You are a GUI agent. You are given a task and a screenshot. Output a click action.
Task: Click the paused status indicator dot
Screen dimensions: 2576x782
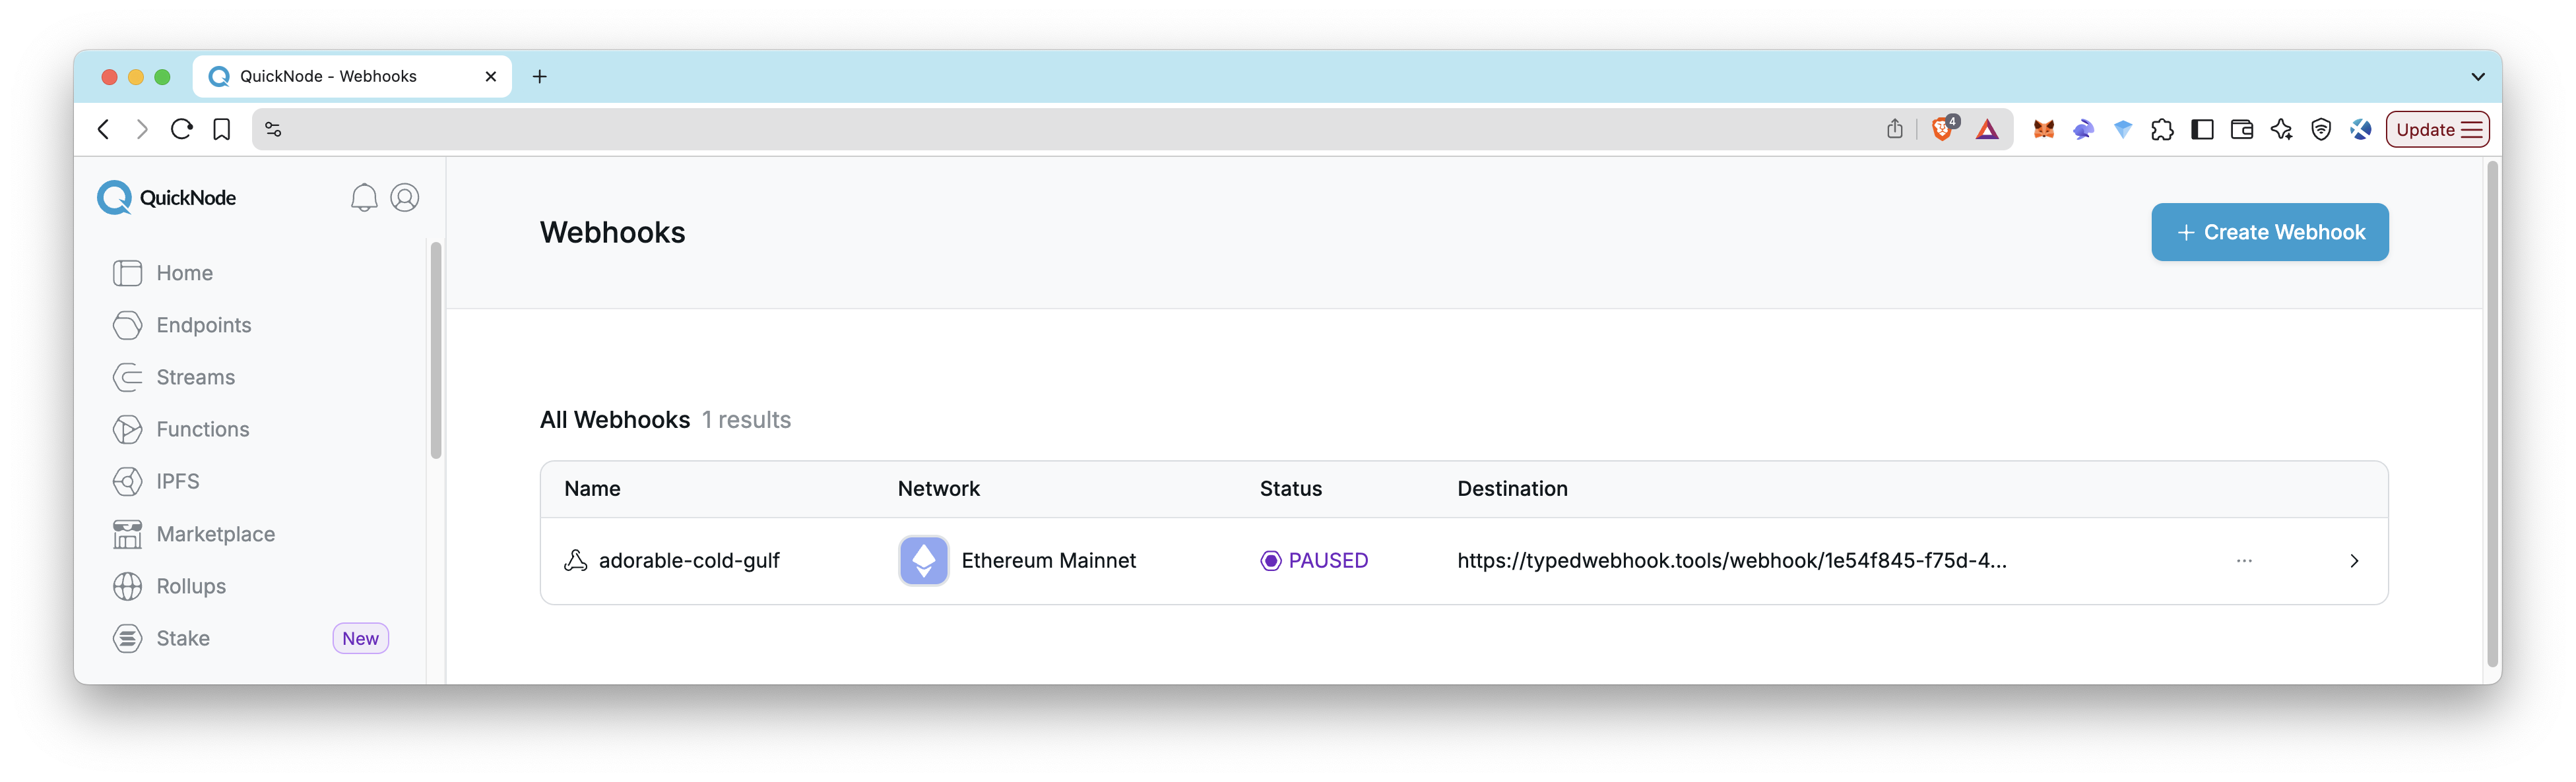(1270, 560)
